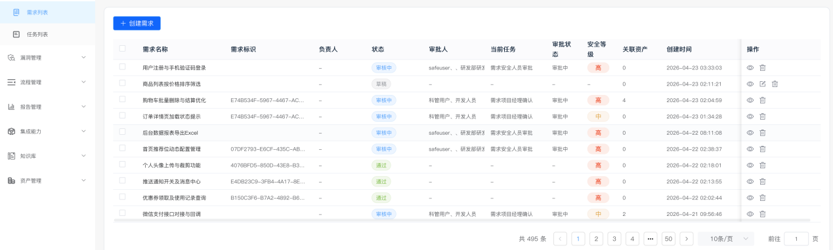View details of 购物车批量删除与结算优化 row
The width and height of the screenshot is (833, 250).
point(750,100)
